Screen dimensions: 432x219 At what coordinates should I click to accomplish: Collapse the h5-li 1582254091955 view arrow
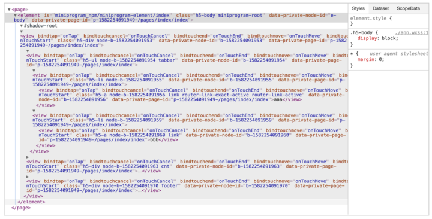tap(34, 71)
